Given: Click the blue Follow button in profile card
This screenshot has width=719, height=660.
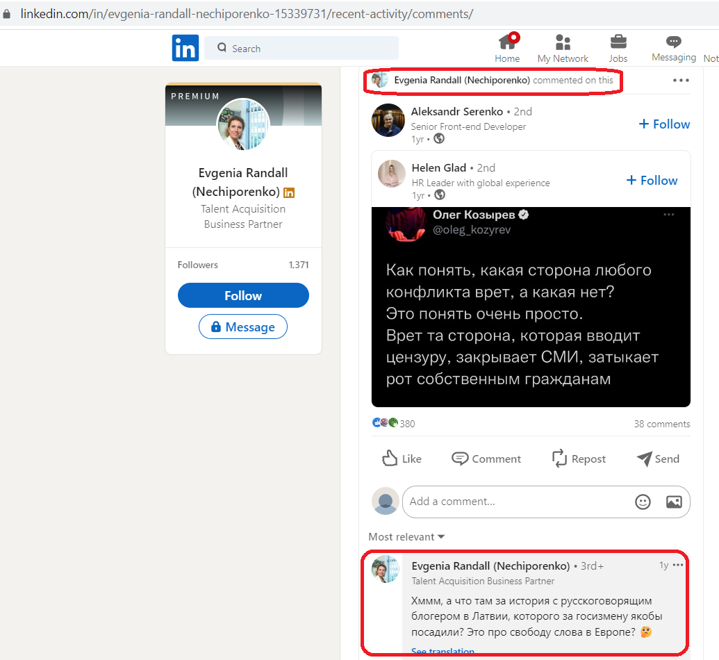Looking at the screenshot, I should click(243, 295).
